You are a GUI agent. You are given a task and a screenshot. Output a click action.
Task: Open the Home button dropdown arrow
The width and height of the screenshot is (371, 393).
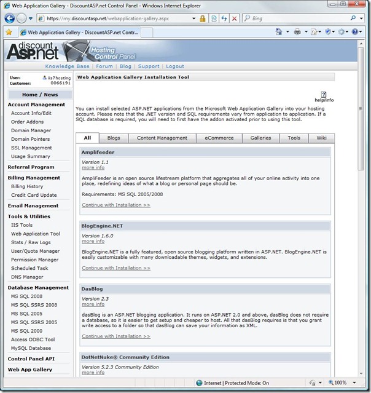click(287, 32)
